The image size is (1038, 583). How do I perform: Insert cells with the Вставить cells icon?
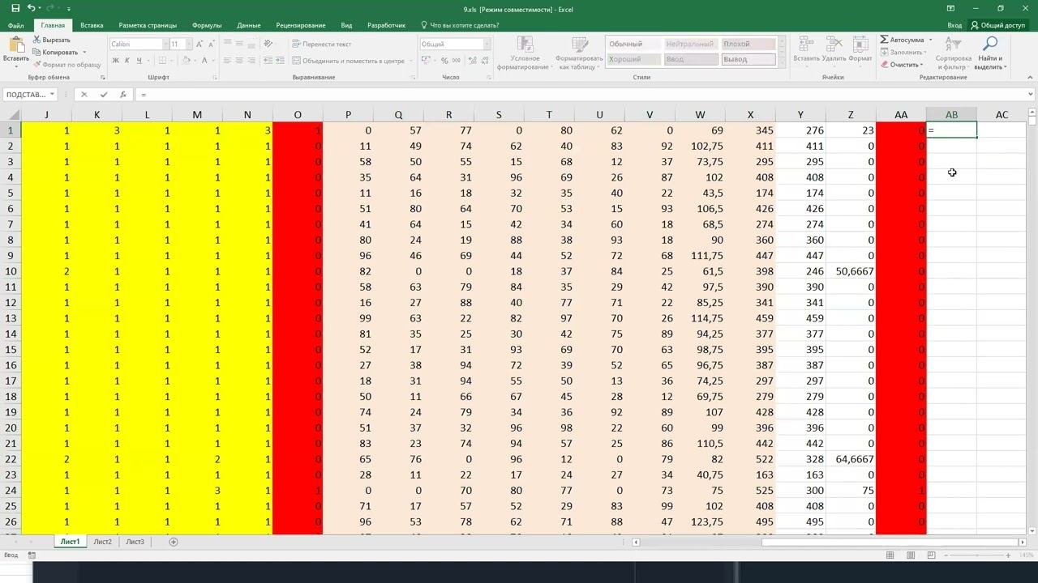(806, 49)
